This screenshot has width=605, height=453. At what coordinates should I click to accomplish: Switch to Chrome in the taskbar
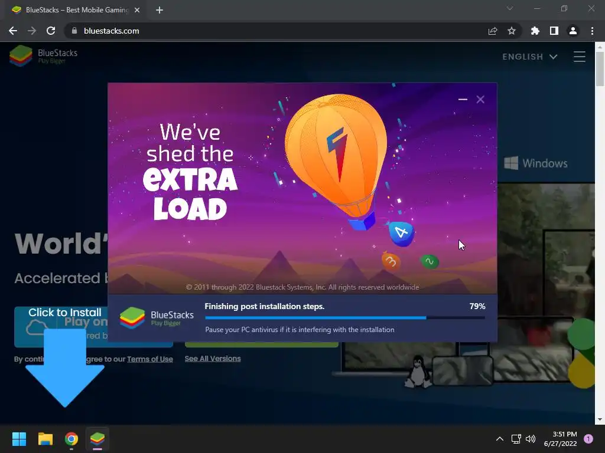[x=71, y=439]
